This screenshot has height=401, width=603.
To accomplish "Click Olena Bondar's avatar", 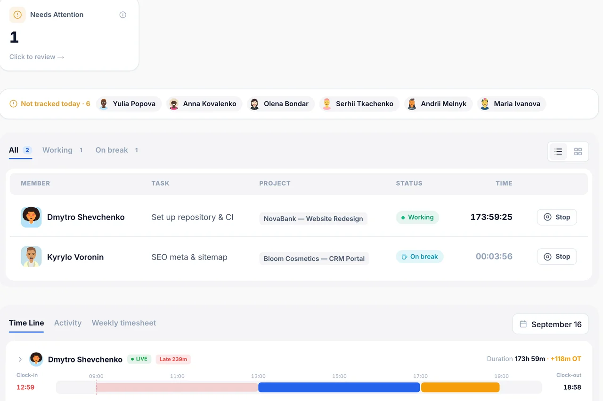I will [254, 104].
